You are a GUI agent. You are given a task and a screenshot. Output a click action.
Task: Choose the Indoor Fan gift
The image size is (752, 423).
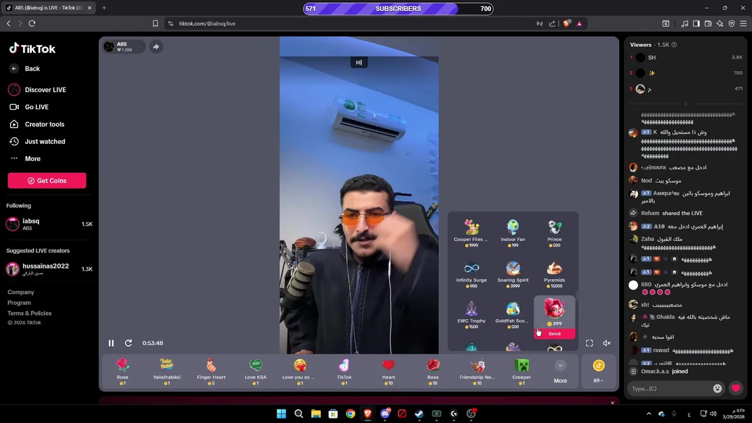(513, 233)
